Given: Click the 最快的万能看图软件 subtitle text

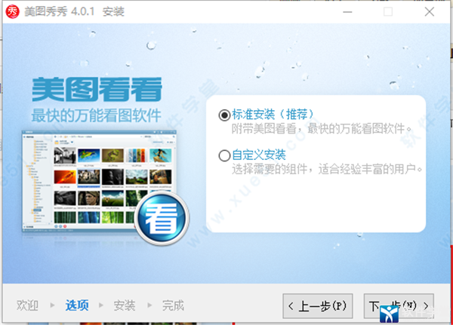Looking at the screenshot, I should [96, 115].
